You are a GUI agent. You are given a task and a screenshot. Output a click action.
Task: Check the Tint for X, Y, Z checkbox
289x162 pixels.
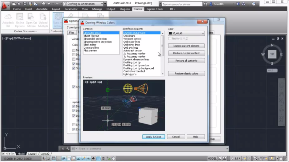170,38
